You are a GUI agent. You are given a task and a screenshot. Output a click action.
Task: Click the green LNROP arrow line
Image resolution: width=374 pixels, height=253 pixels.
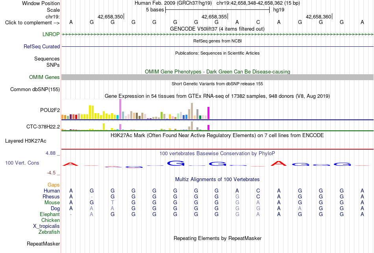[x=218, y=35]
